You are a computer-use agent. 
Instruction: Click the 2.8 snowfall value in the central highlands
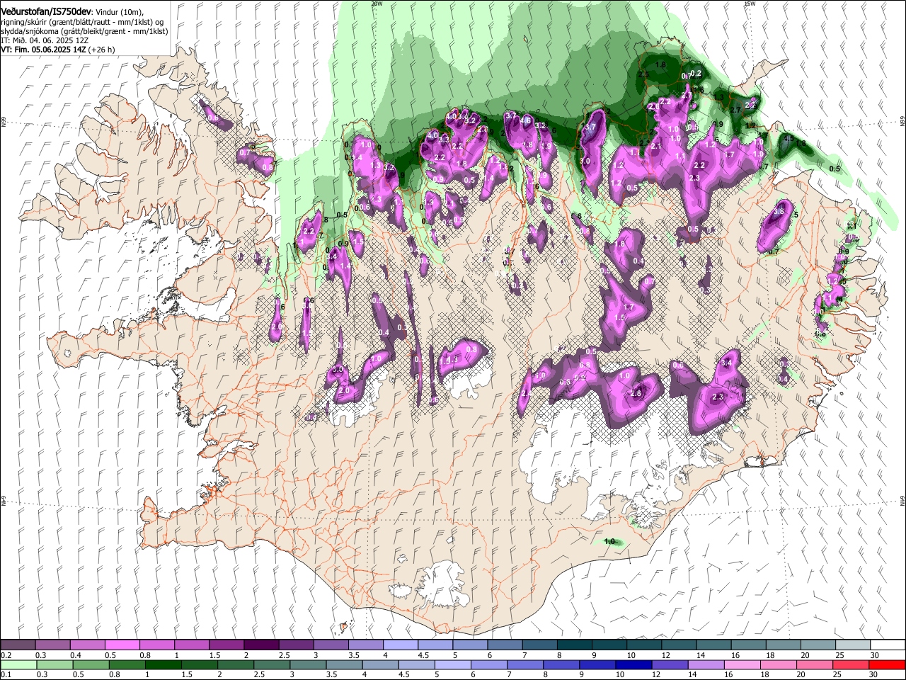(x=636, y=394)
